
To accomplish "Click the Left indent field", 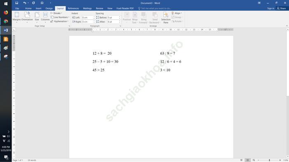I will pyautogui.click(x=87, y=17).
